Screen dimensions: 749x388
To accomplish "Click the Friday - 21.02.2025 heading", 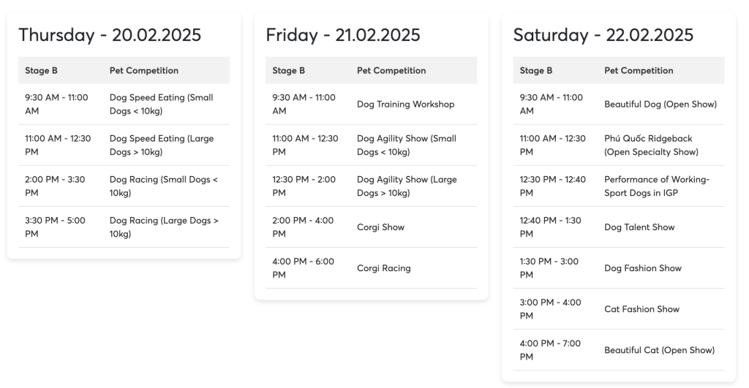I will [343, 35].
